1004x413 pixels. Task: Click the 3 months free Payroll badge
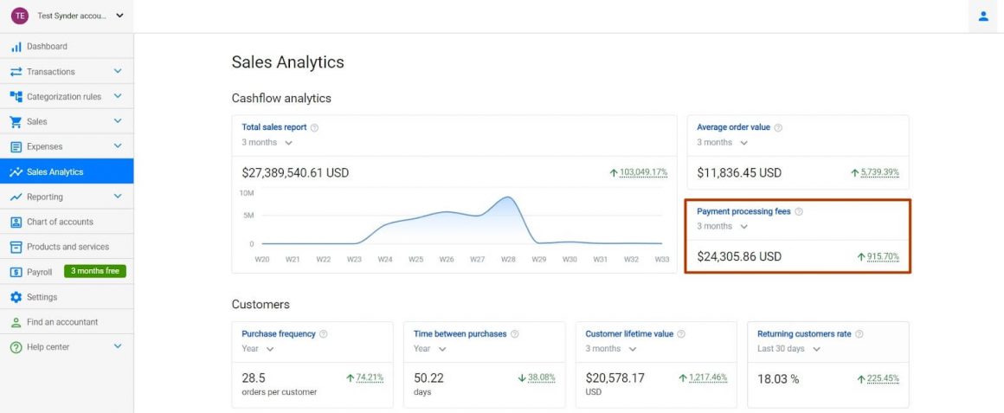pyautogui.click(x=95, y=272)
